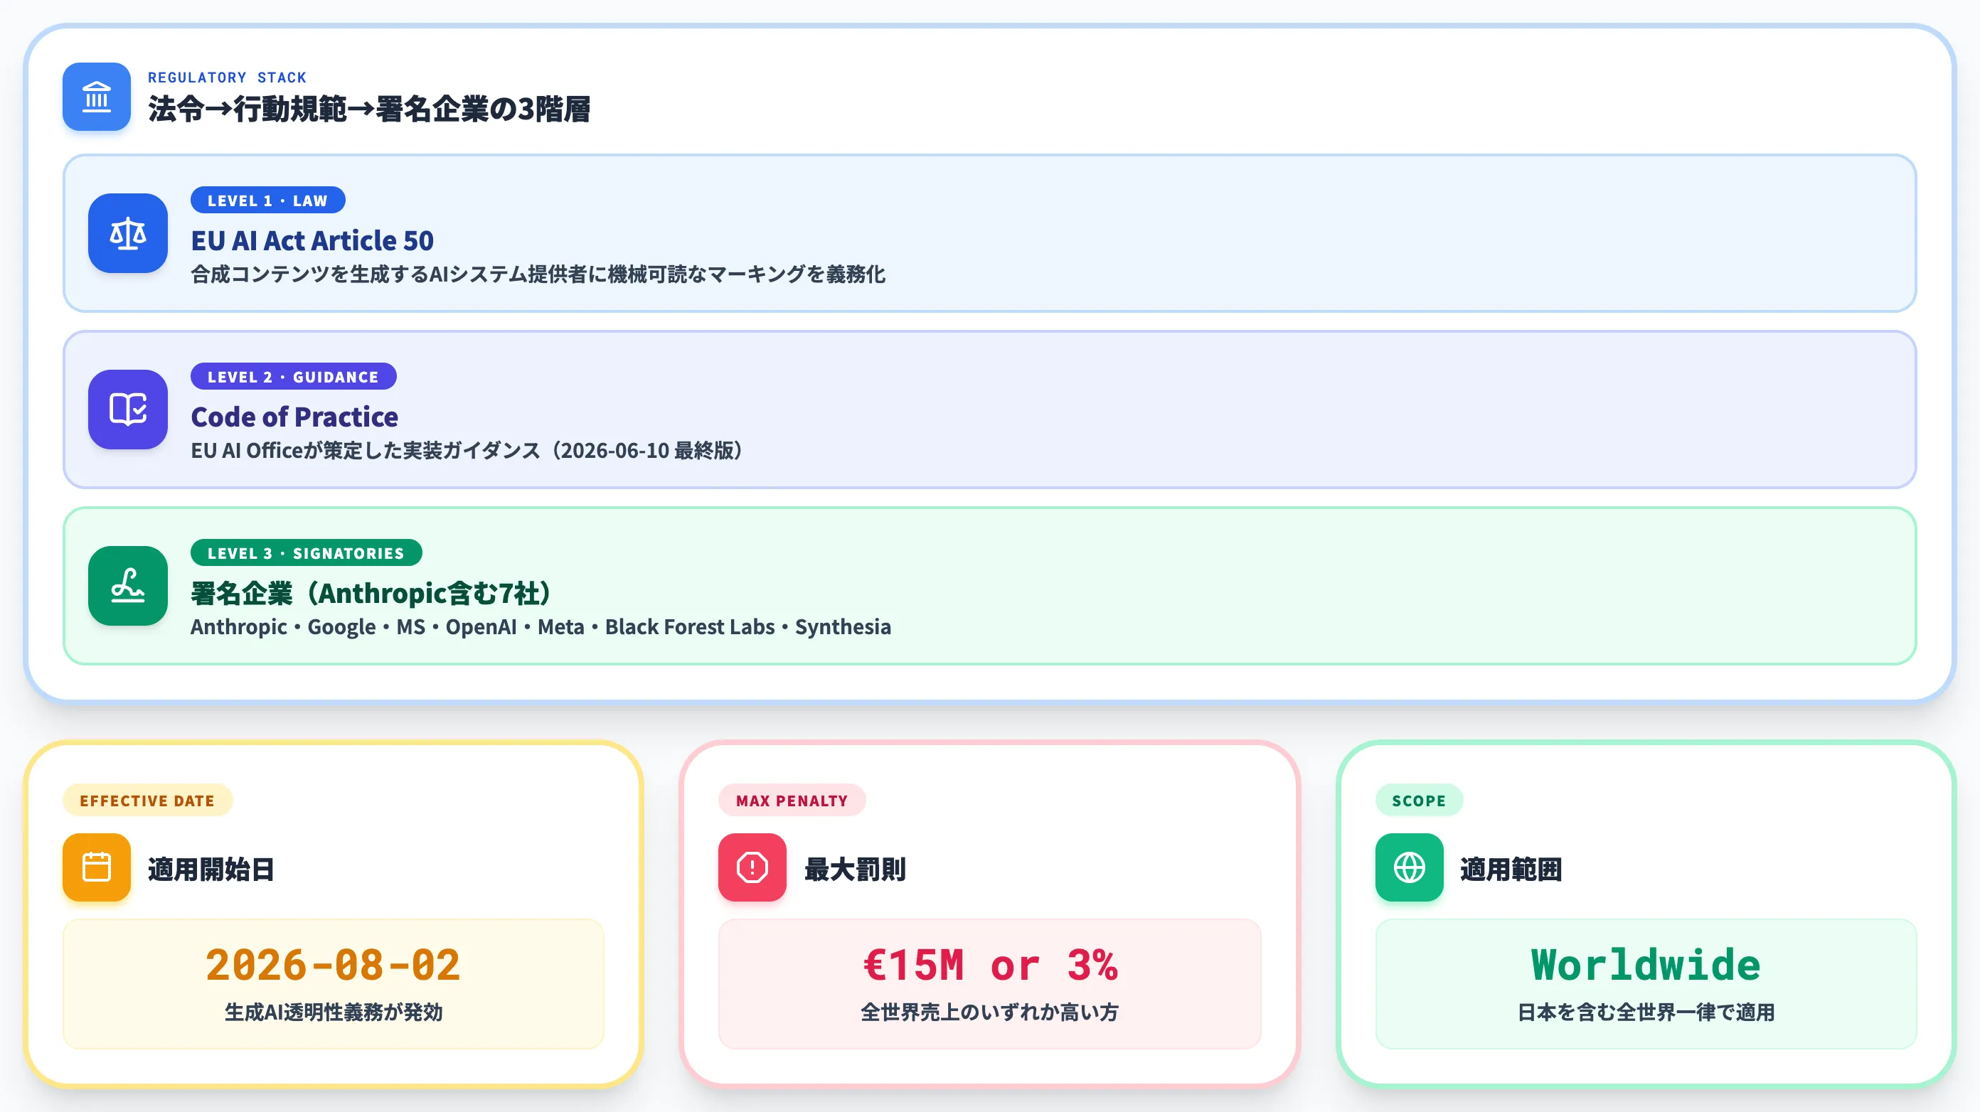Click the blue bank building icon
Viewport: 1980px width, 1112px height.
coord(96,97)
